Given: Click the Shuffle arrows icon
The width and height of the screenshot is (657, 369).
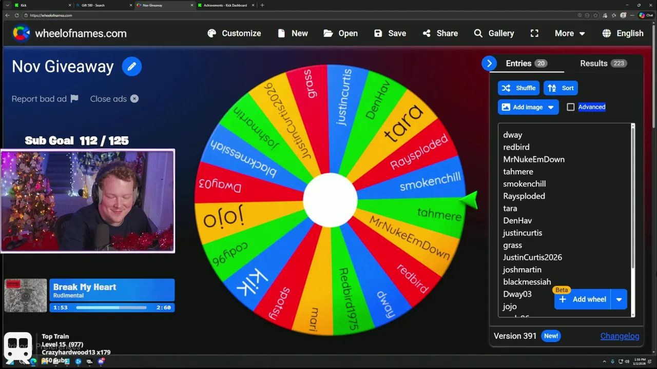Looking at the screenshot, I should pos(506,88).
